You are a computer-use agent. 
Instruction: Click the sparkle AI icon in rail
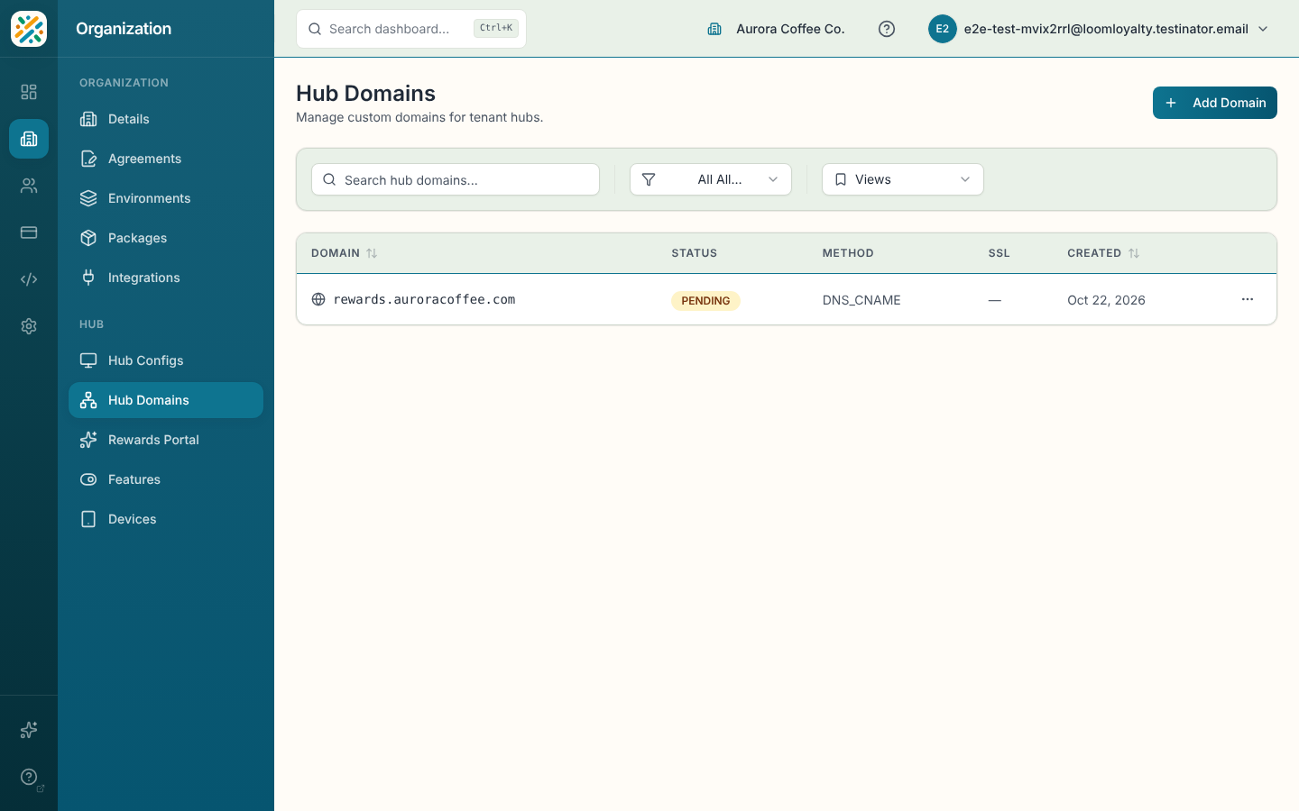[x=29, y=730]
